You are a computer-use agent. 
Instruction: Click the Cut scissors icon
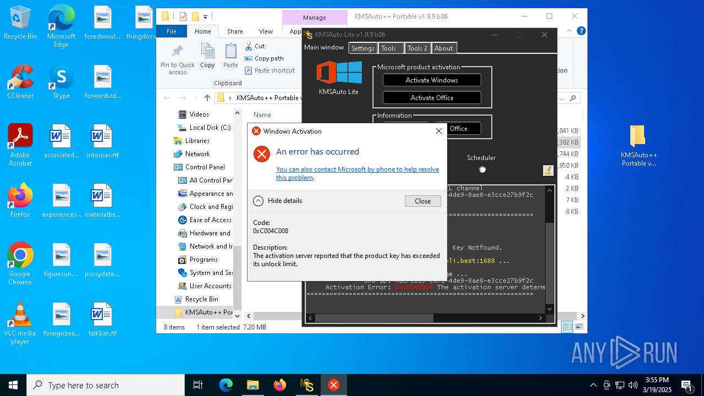249,46
